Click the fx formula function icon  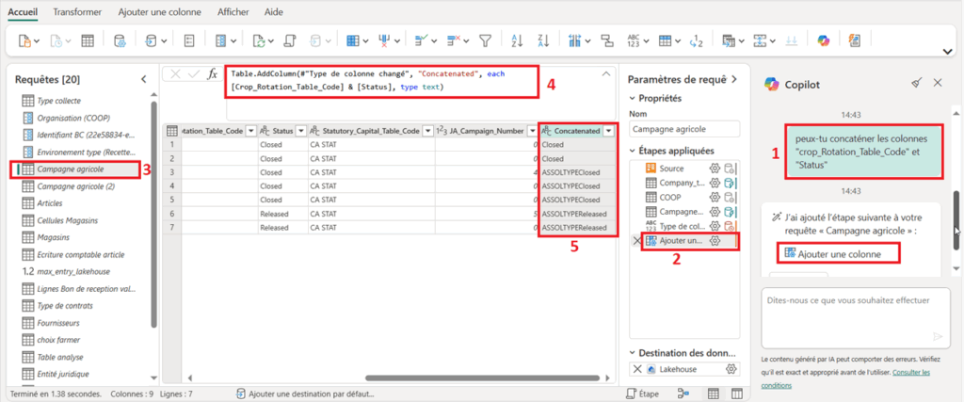pos(213,73)
